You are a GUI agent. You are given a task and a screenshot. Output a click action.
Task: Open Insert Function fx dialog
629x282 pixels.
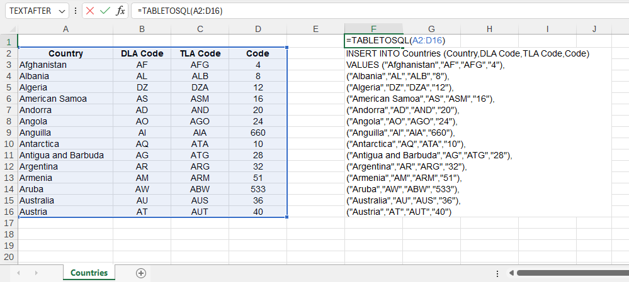[120, 11]
